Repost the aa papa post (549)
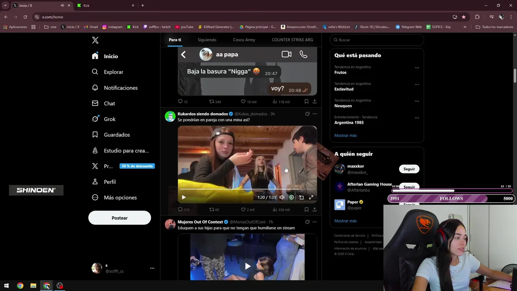Image resolution: width=517 pixels, height=291 pixels. point(215,101)
